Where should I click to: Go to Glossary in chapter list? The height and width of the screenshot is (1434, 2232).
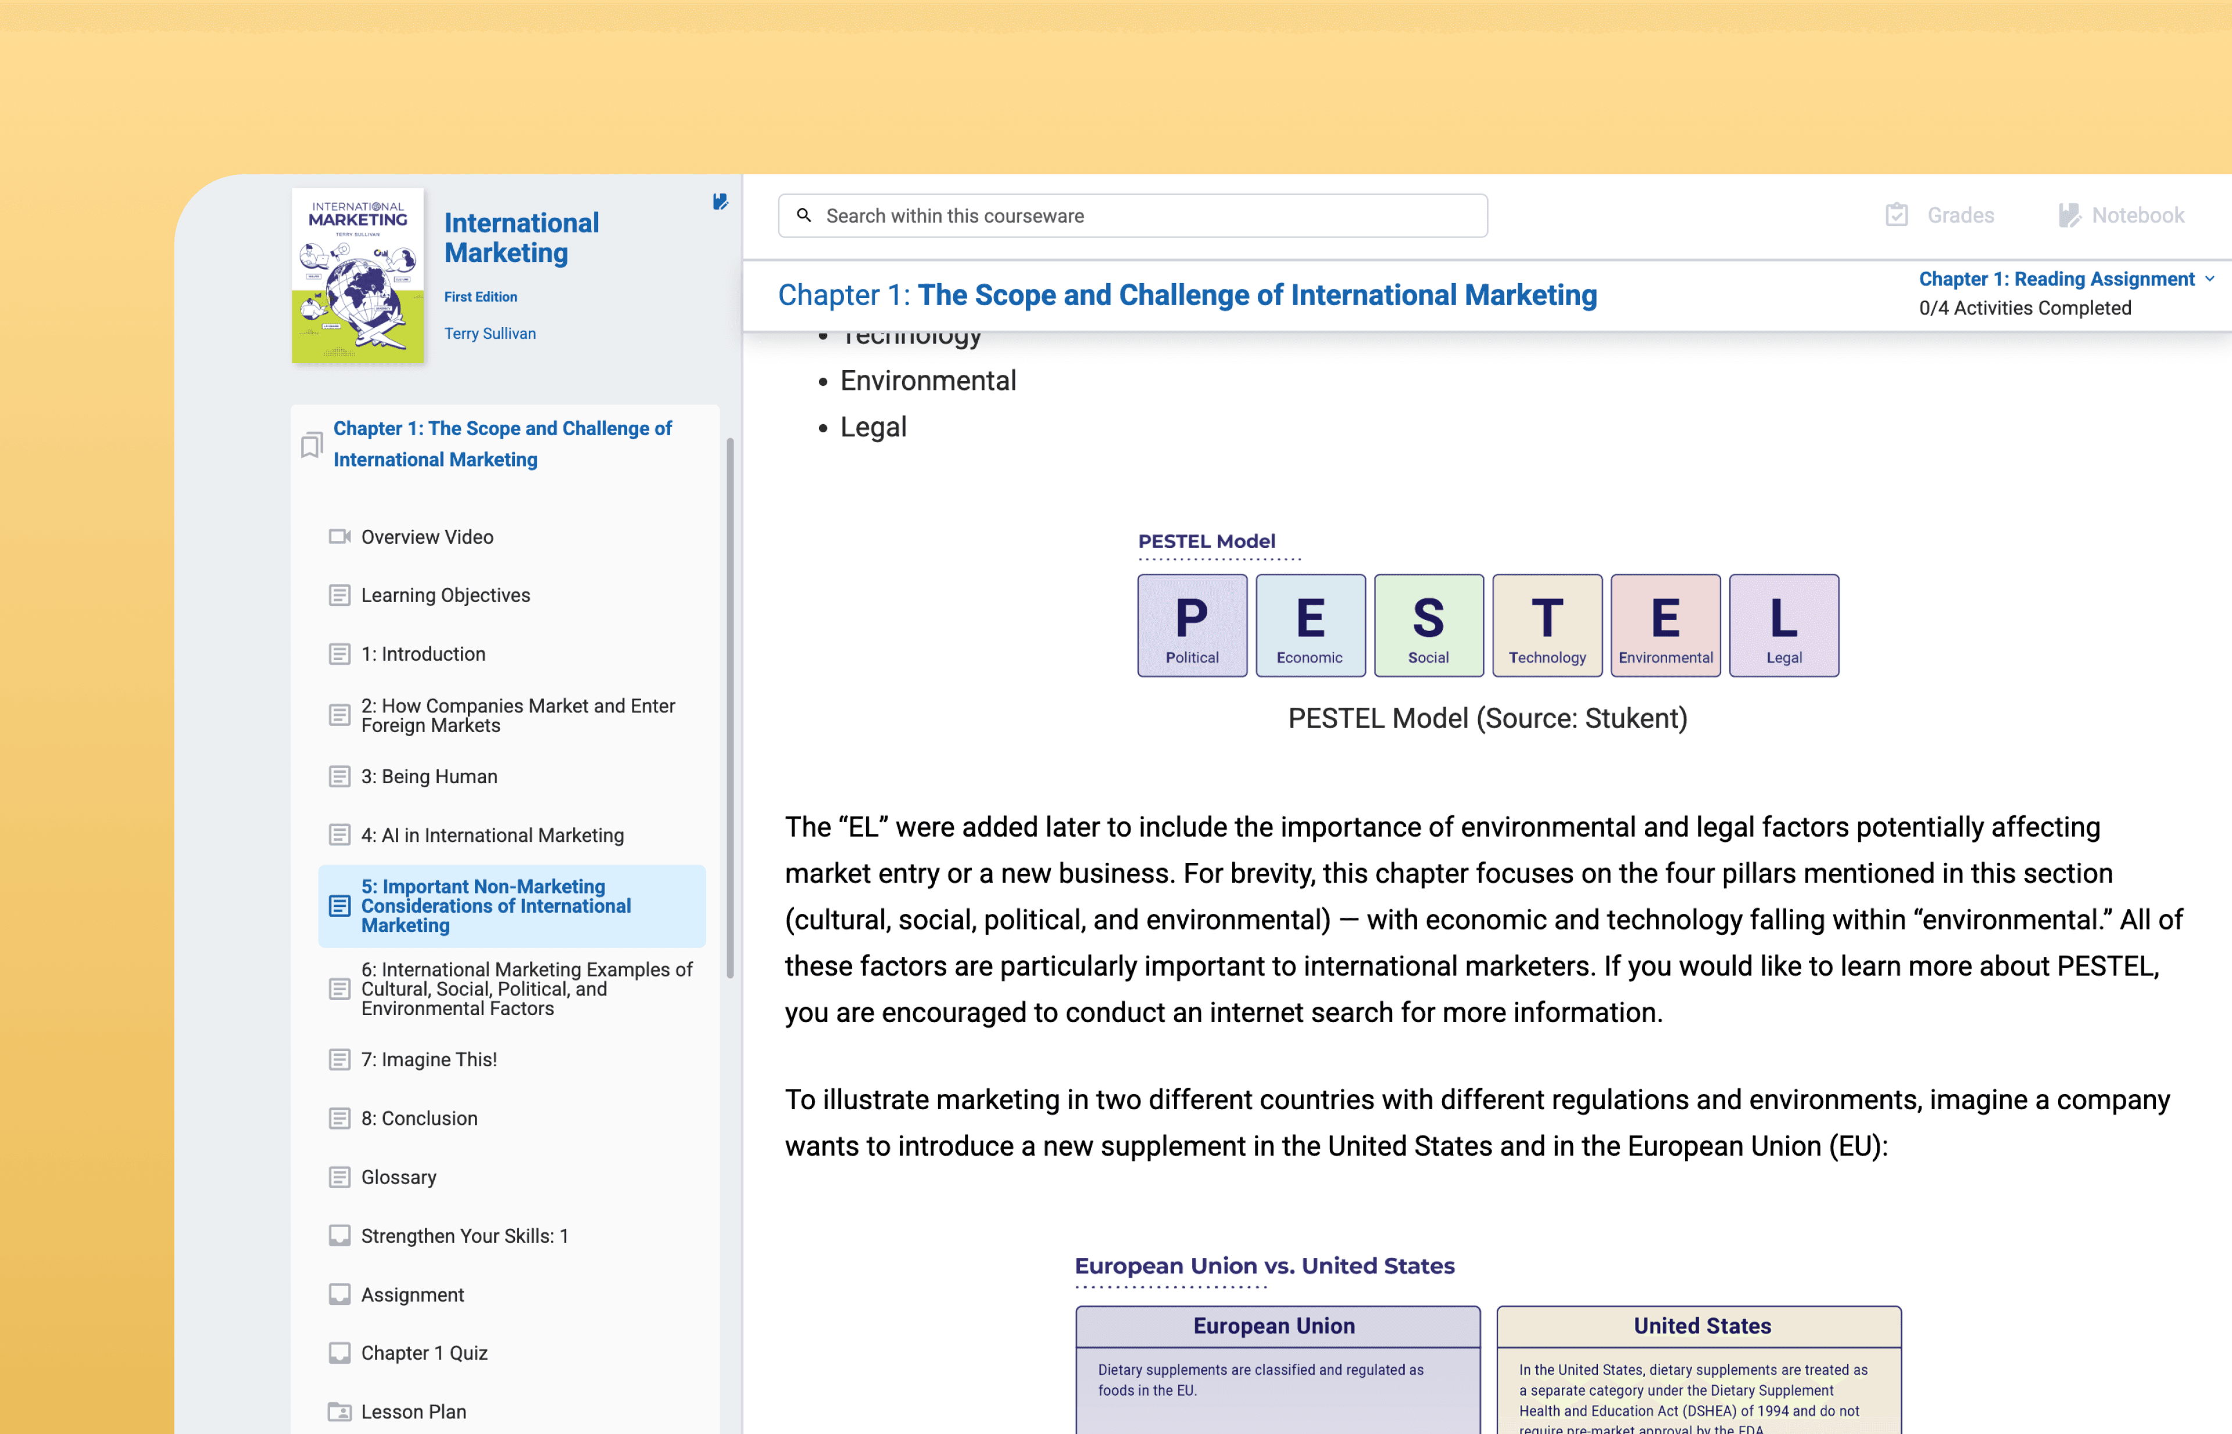(398, 1177)
